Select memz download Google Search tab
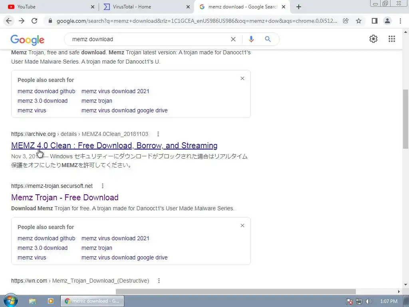 [x=242, y=7]
